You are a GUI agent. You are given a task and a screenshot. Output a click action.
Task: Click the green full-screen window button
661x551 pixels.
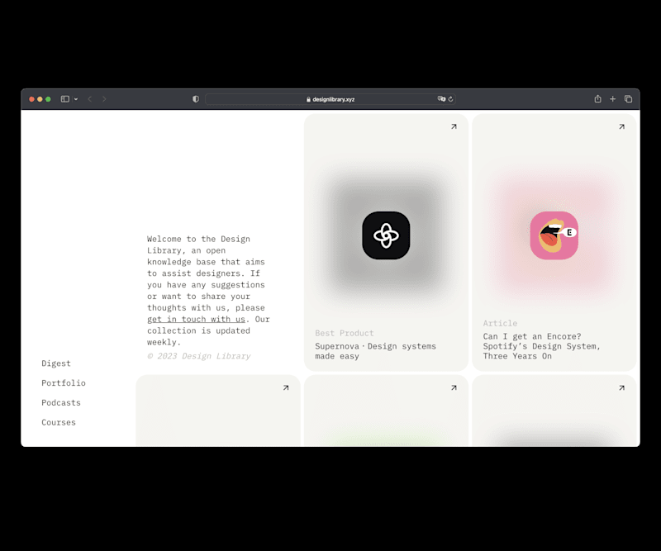pyautogui.click(x=48, y=99)
